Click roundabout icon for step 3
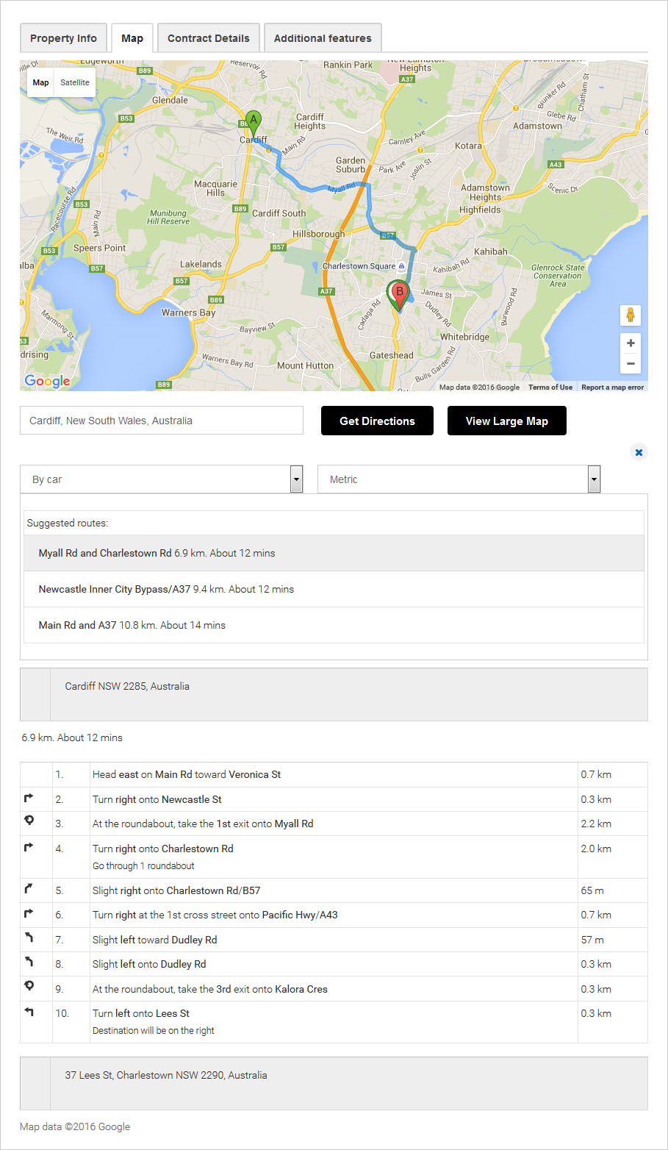 coord(29,821)
